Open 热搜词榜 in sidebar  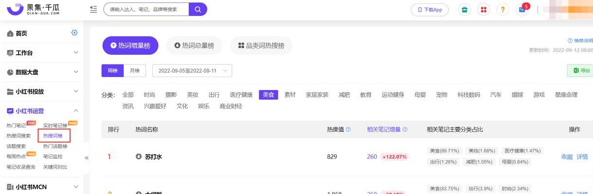(53, 136)
